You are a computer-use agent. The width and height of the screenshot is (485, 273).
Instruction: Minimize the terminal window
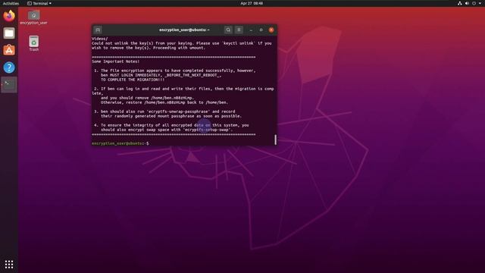click(251, 30)
